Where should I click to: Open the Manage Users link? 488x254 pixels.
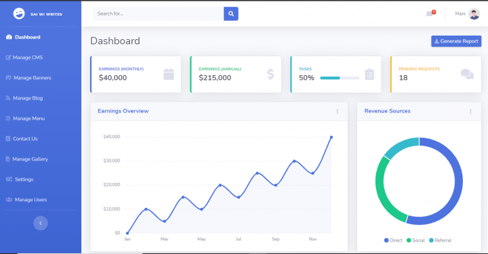click(26, 200)
